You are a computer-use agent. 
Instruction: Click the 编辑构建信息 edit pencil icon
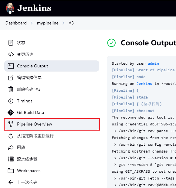11,78
